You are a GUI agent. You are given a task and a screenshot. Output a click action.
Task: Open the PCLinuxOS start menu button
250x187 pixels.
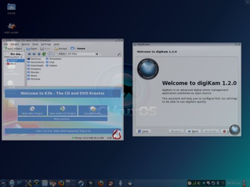pos(4,183)
